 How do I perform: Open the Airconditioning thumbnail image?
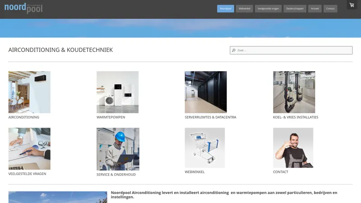pos(29,92)
